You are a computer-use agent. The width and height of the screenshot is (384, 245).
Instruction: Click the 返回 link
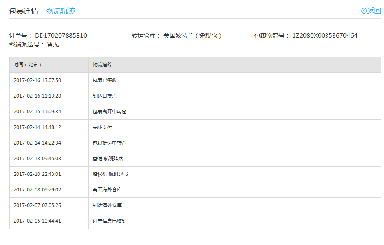(374, 11)
